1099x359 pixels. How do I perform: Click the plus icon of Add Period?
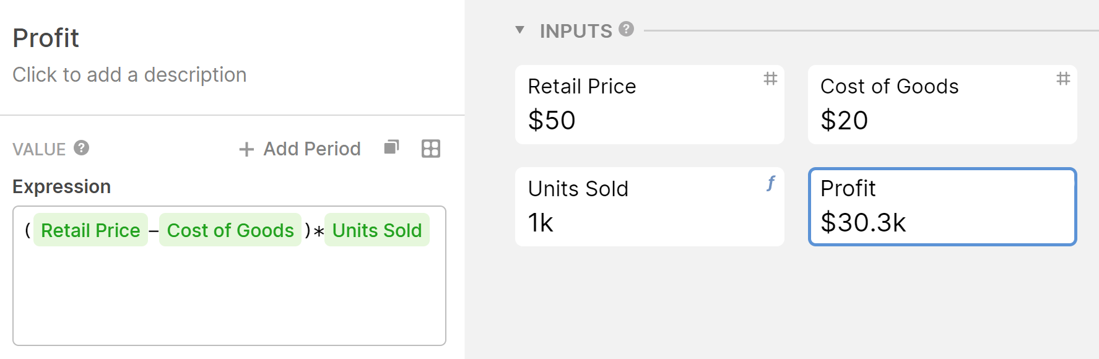[x=246, y=149]
